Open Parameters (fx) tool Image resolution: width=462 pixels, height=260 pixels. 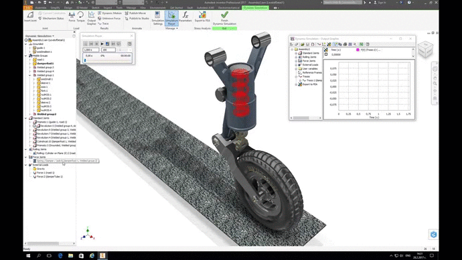[x=185, y=17]
